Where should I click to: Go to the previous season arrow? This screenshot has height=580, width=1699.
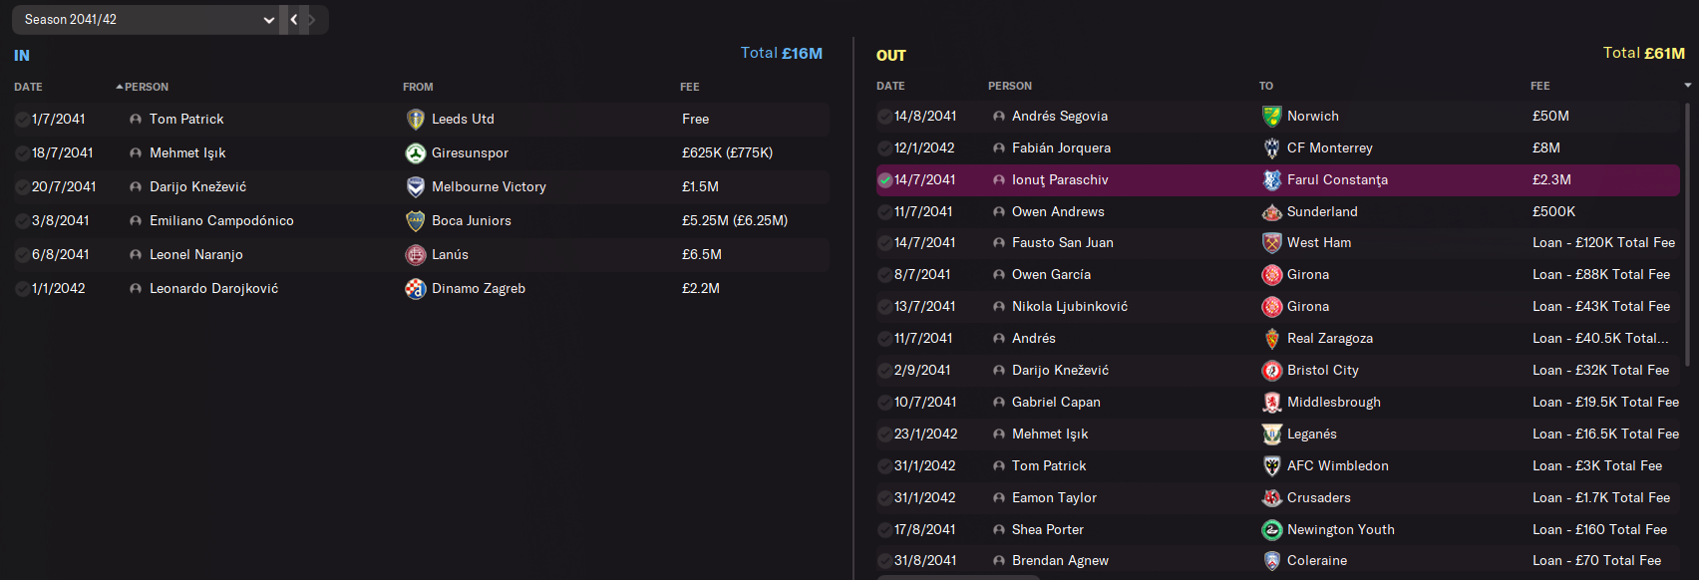coord(294,20)
